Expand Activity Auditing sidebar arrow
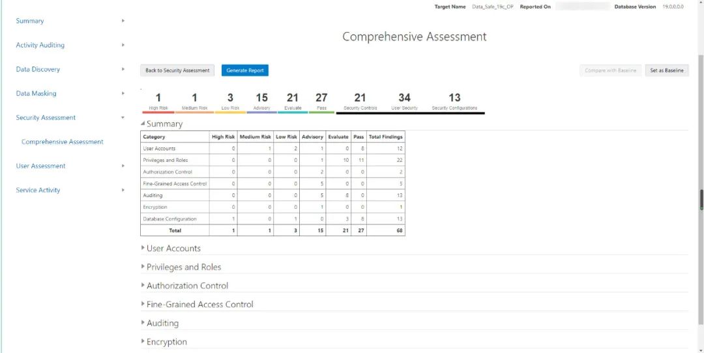Screen dimensions: 704x353 click(123, 45)
